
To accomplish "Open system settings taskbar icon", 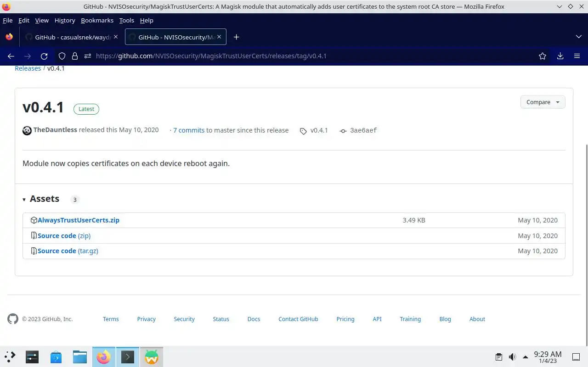I will coord(32,356).
